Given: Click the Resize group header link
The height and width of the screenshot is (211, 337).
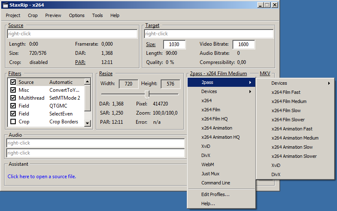Looking at the screenshot, I should [x=106, y=74].
